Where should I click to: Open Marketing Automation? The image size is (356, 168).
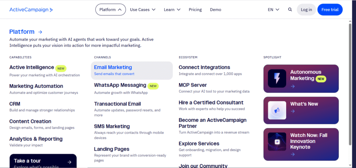coord(36,86)
